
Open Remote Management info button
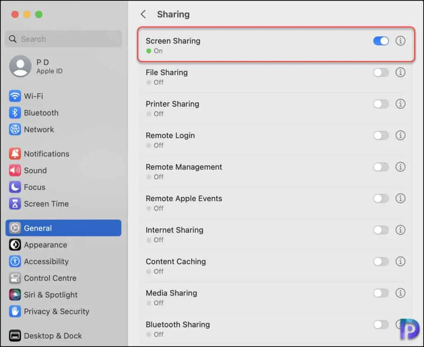click(x=400, y=167)
